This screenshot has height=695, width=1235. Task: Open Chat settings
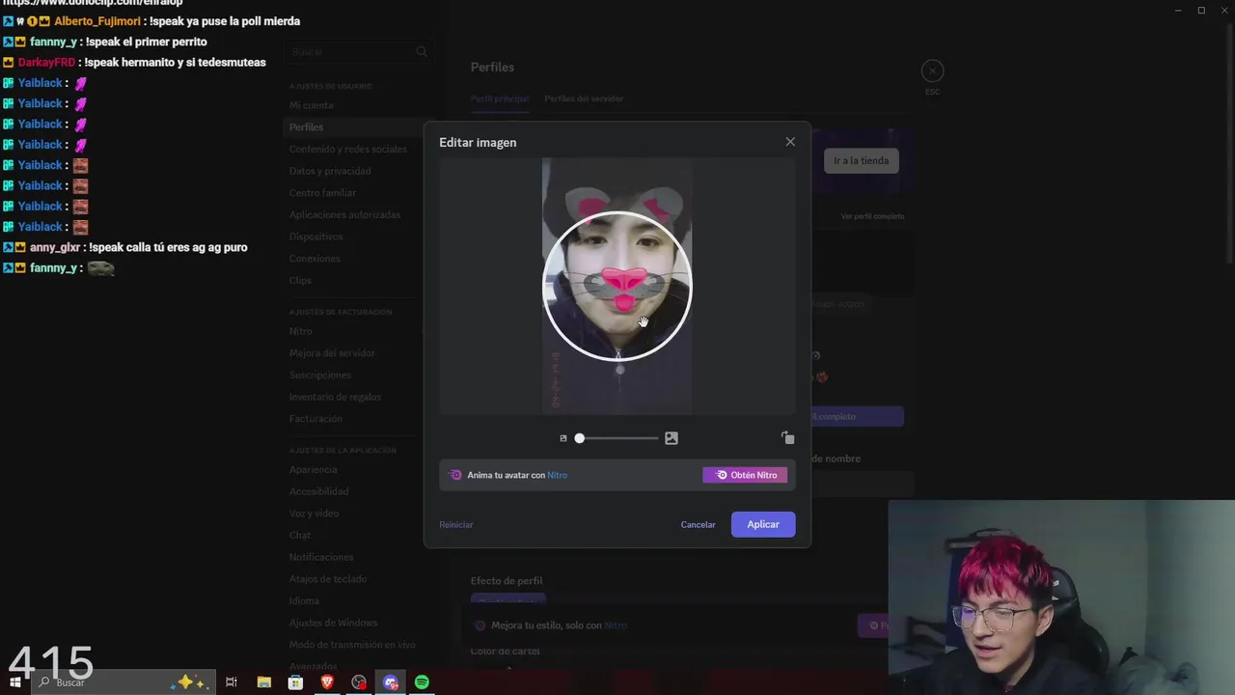coord(299,535)
